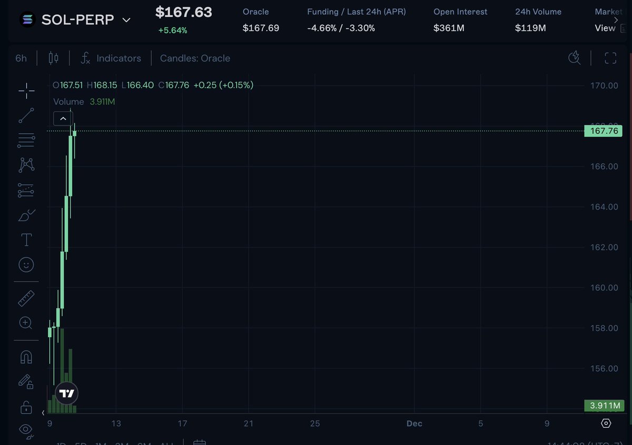Click the 170.00 price axis label

[x=604, y=85]
